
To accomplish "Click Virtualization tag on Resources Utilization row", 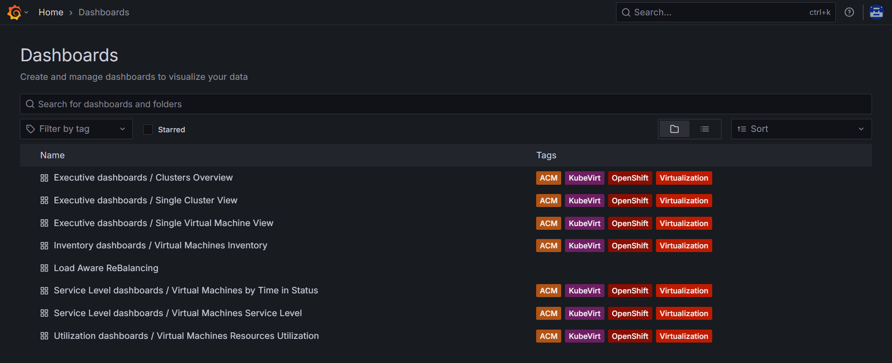I will [x=683, y=336].
